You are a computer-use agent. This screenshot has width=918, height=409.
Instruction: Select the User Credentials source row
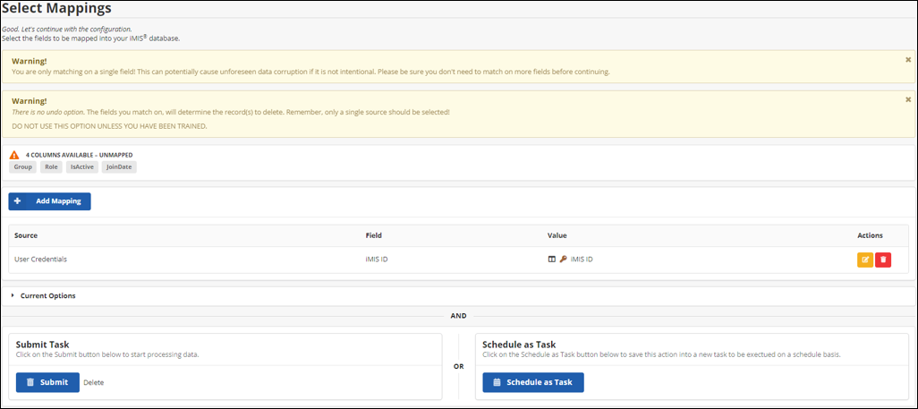(41, 260)
